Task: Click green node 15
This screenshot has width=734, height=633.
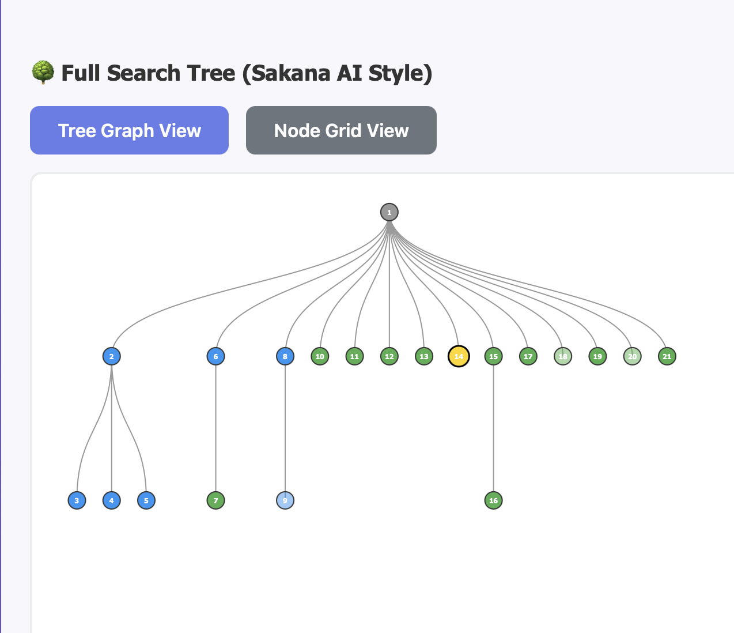Action: pos(493,356)
